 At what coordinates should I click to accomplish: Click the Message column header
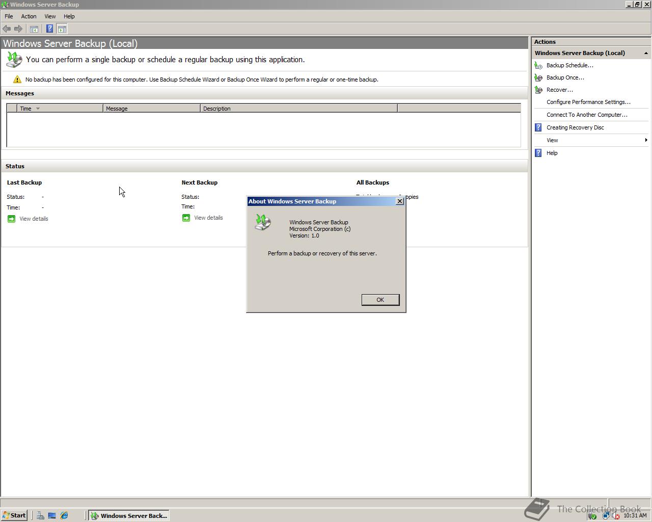[x=152, y=109]
